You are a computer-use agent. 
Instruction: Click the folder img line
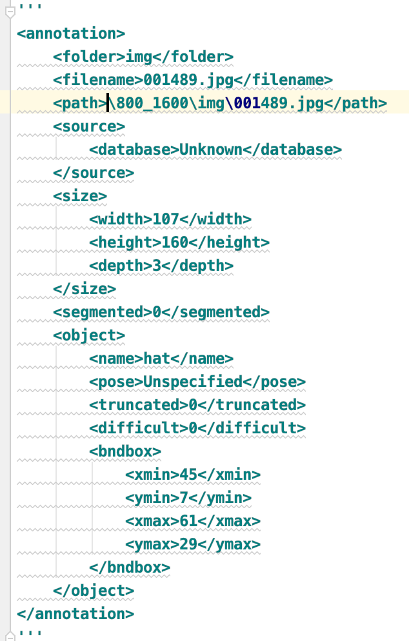tap(143, 57)
